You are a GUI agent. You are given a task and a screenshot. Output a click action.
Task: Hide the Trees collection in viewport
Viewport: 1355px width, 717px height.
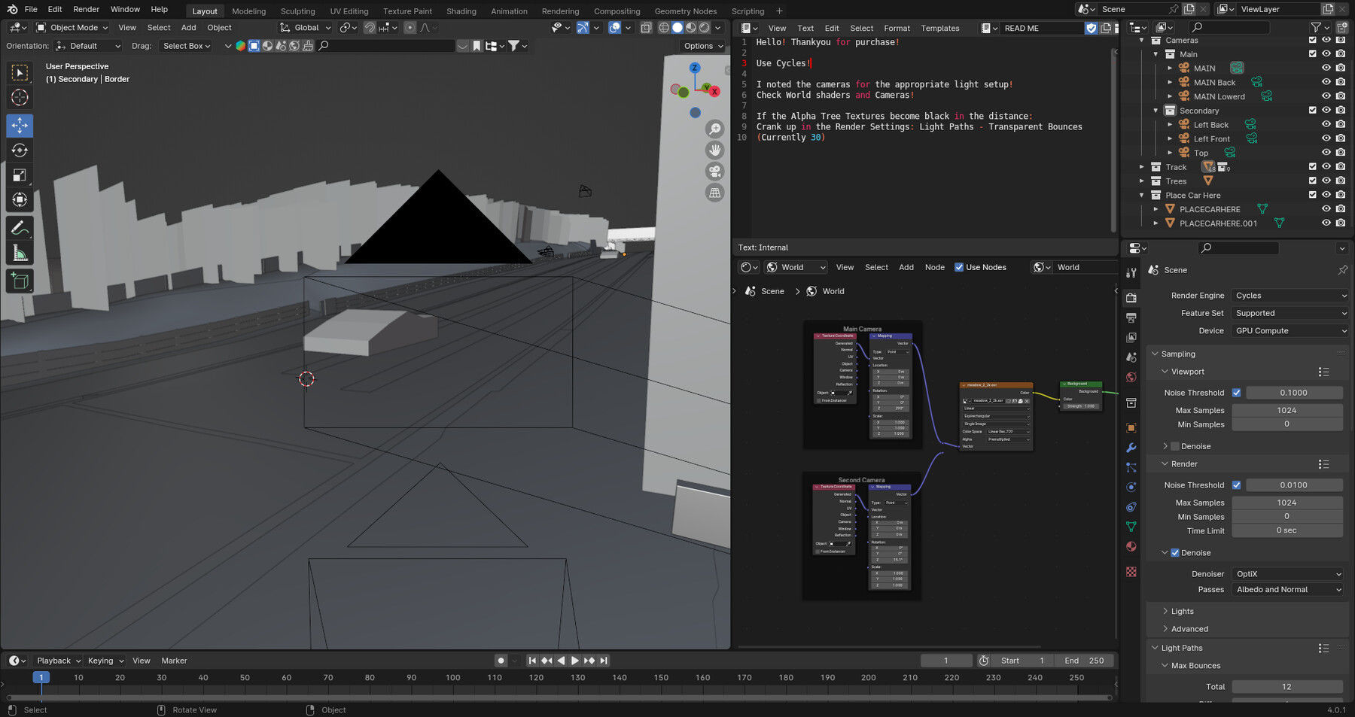[1326, 181]
